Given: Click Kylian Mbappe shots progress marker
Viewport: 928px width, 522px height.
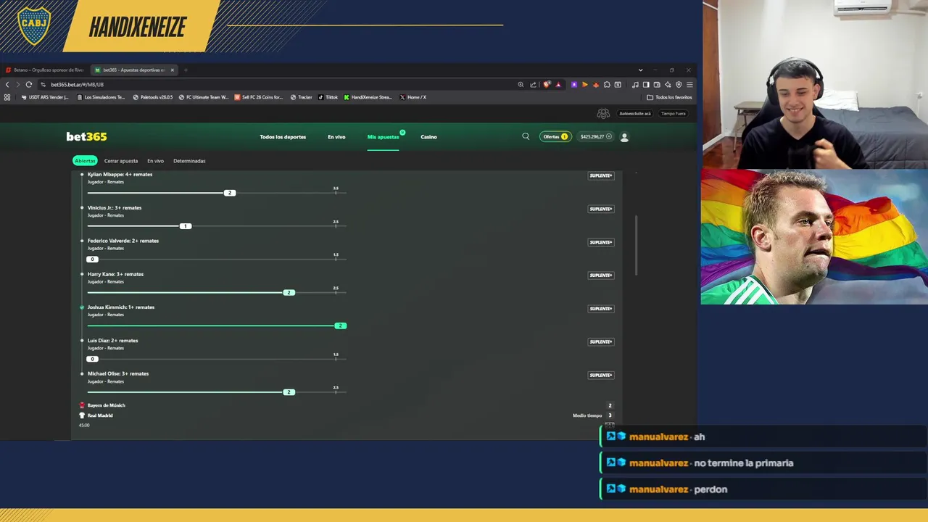Looking at the screenshot, I should pyautogui.click(x=230, y=193).
